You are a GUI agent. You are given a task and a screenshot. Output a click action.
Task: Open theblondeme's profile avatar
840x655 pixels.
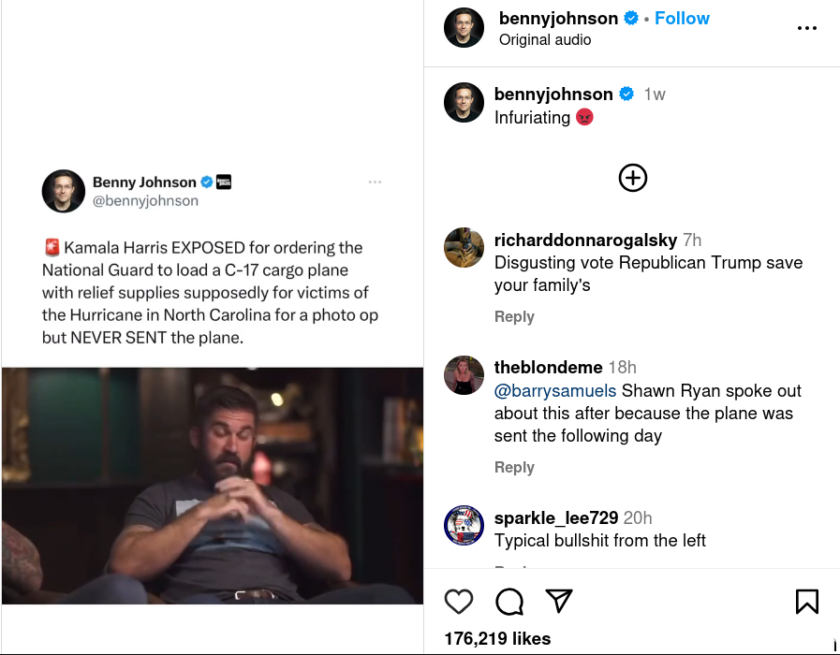pyautogui.click(x=464, y=375)
